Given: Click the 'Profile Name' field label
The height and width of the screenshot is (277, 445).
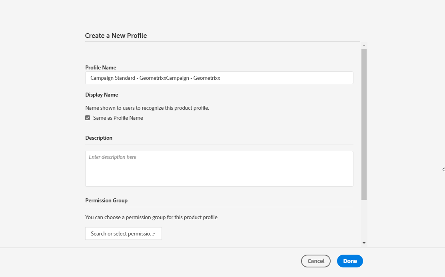Looking at the screenshot, I should 101,67.
